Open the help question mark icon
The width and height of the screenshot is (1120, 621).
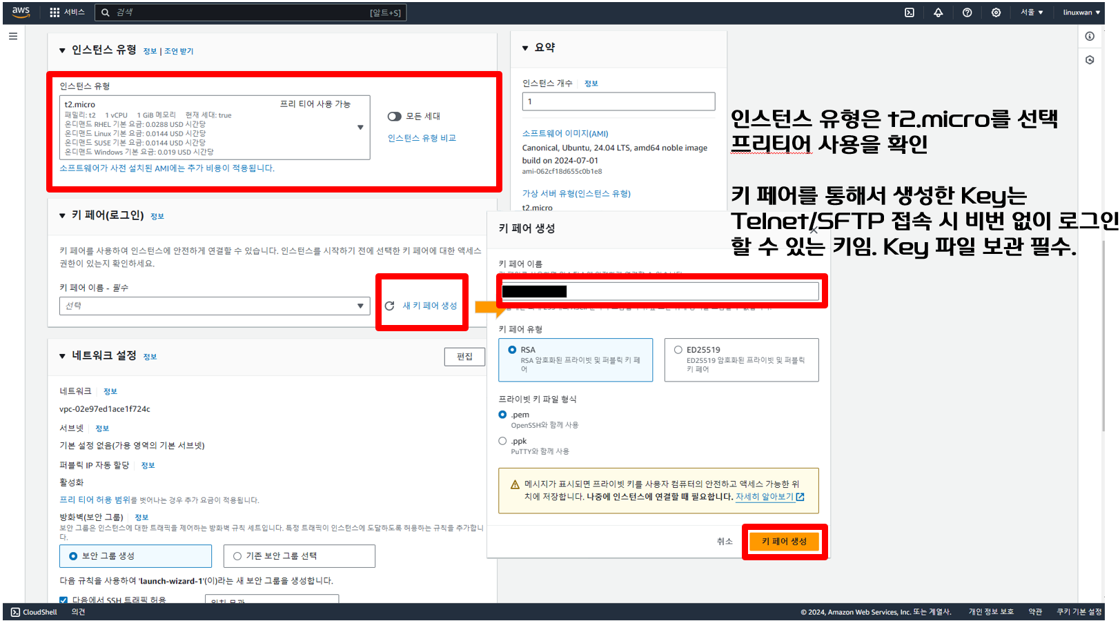(967, 12)
